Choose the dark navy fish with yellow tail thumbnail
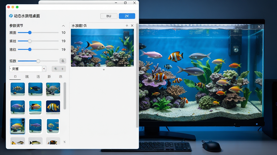277x155 pixels. click(x=35, y=89)
